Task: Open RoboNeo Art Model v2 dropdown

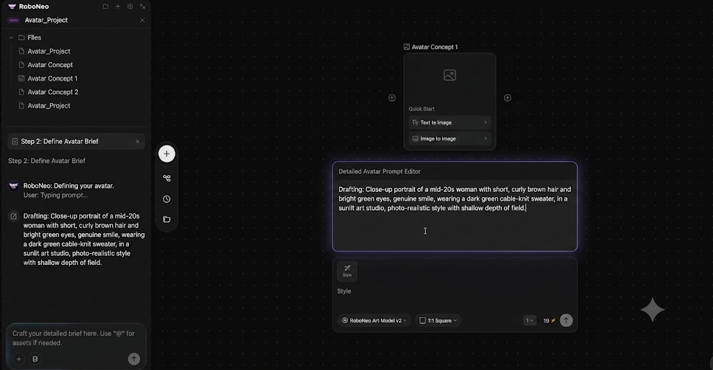Action: pyautogui.click(x=374, y=321)
